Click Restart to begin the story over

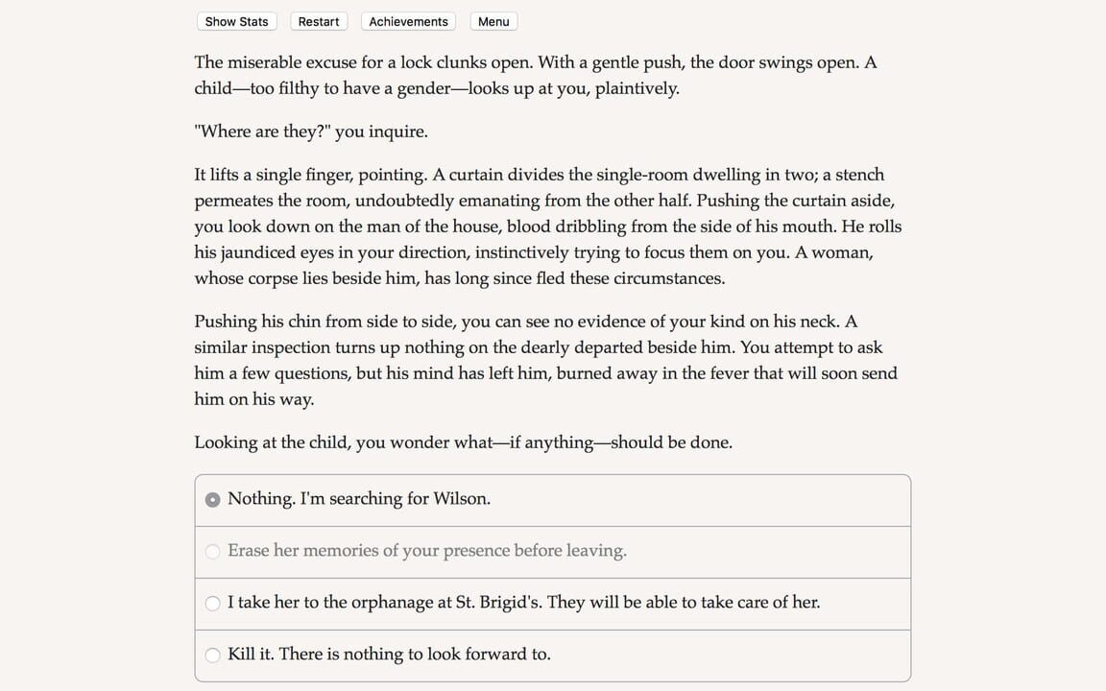(x=318, y=21)
